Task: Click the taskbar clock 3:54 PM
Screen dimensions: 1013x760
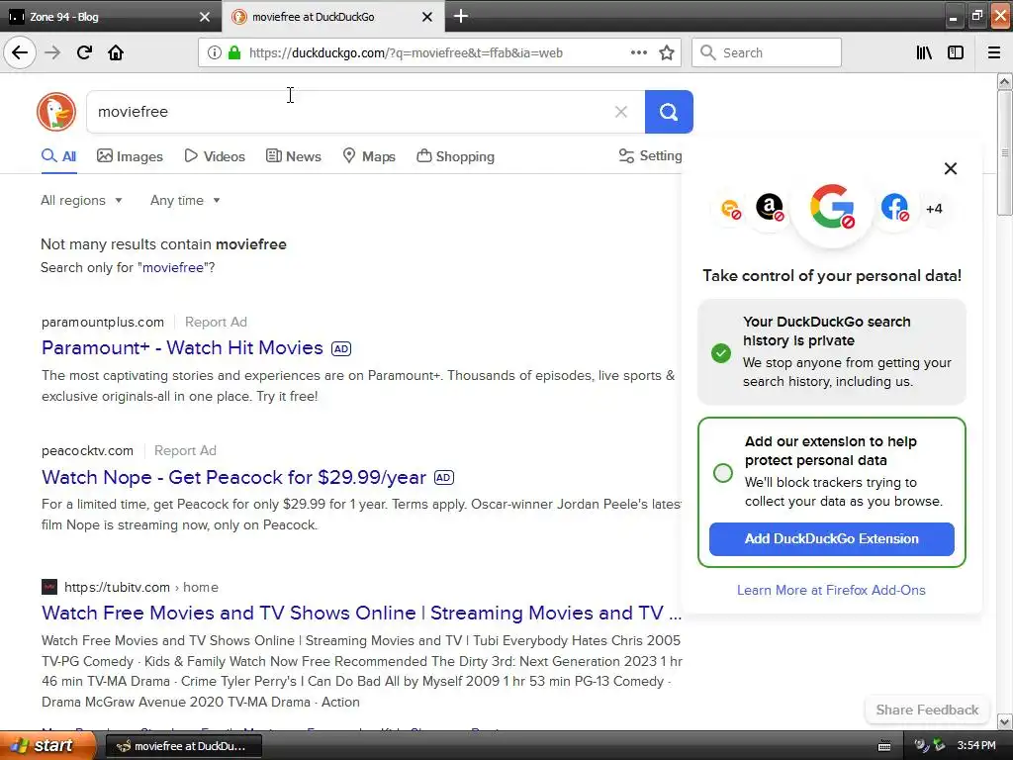Action: click(x=976, y=746)
